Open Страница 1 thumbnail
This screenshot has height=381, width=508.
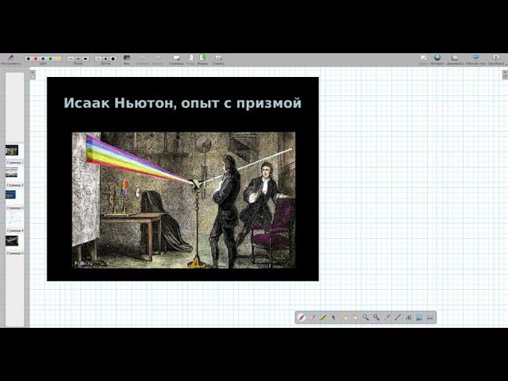[x=12, y=150]
